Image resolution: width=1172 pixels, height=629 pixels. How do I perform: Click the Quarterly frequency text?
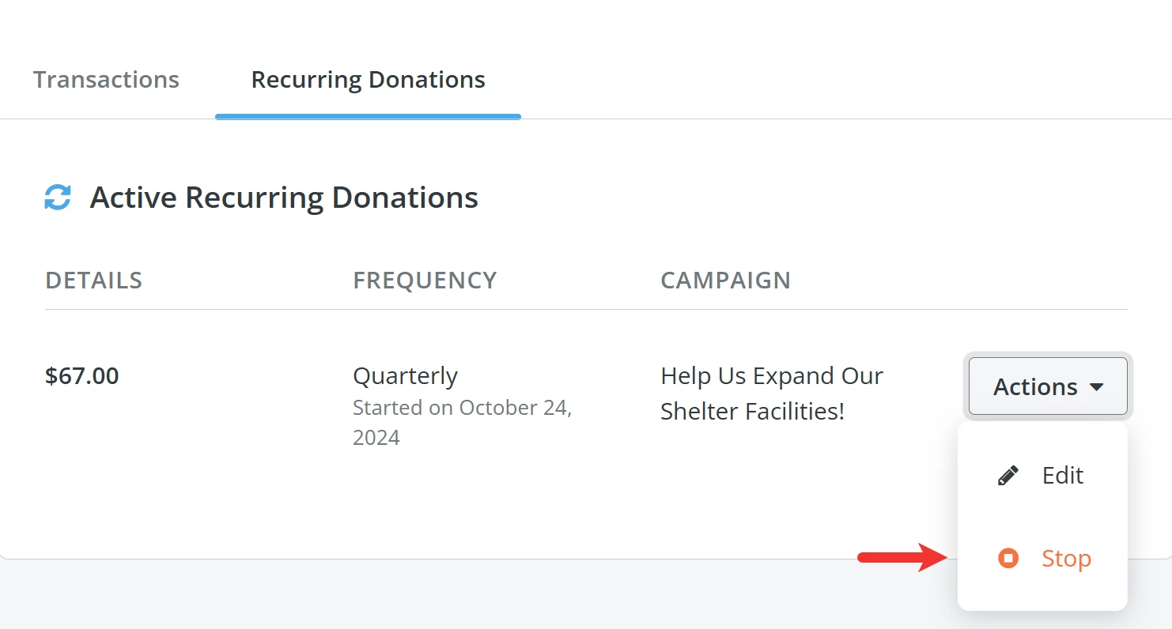(x=405, y=375)
